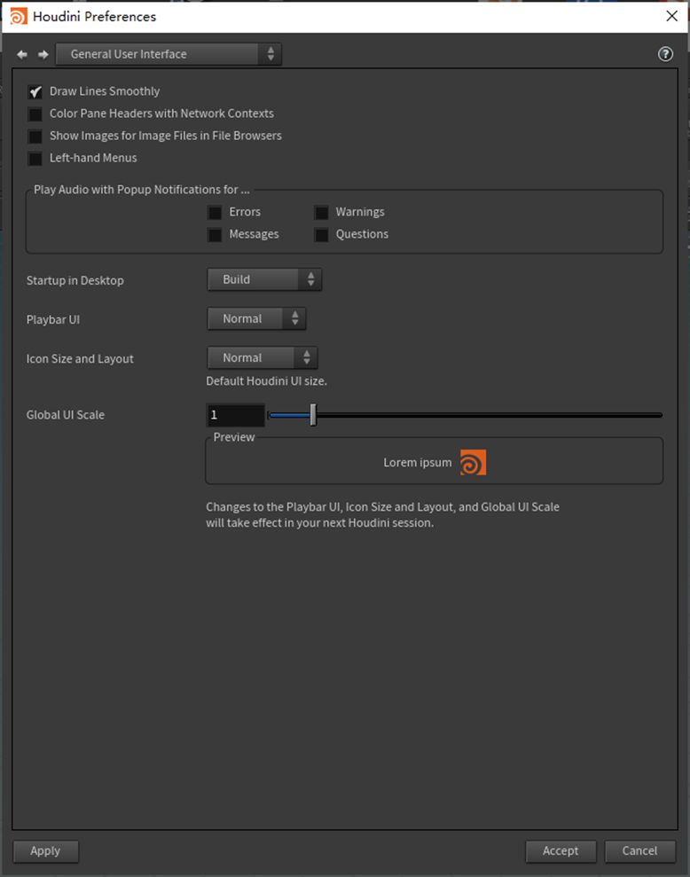This screenshot has width=690, height=877.
Task: Click the 'Play Audio with Popup Notifications' heading
Action: (x=142, y=190)
